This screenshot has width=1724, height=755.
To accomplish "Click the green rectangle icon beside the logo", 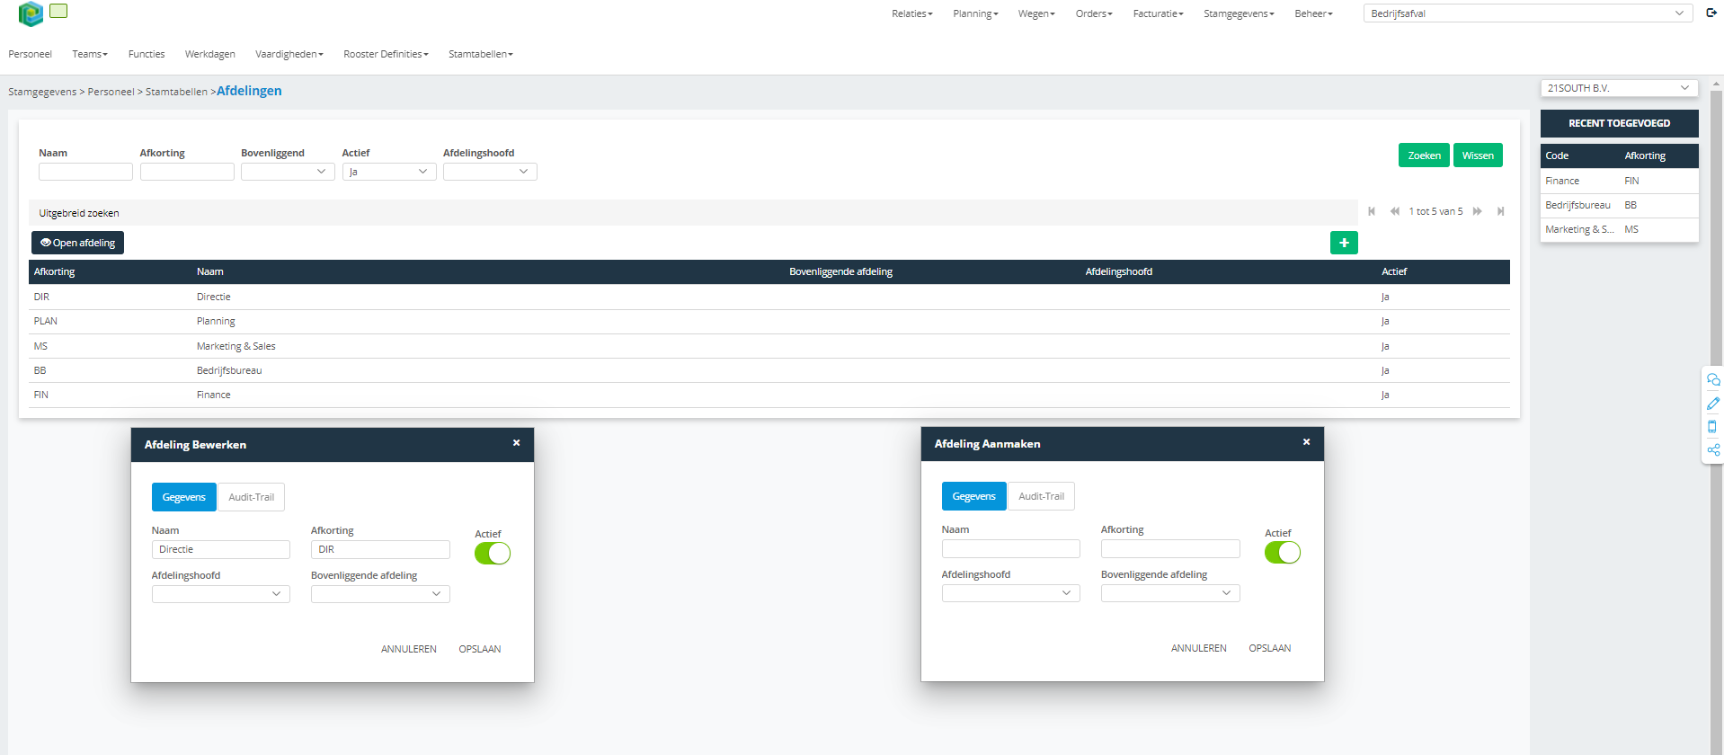I will [x=58, y=11].
